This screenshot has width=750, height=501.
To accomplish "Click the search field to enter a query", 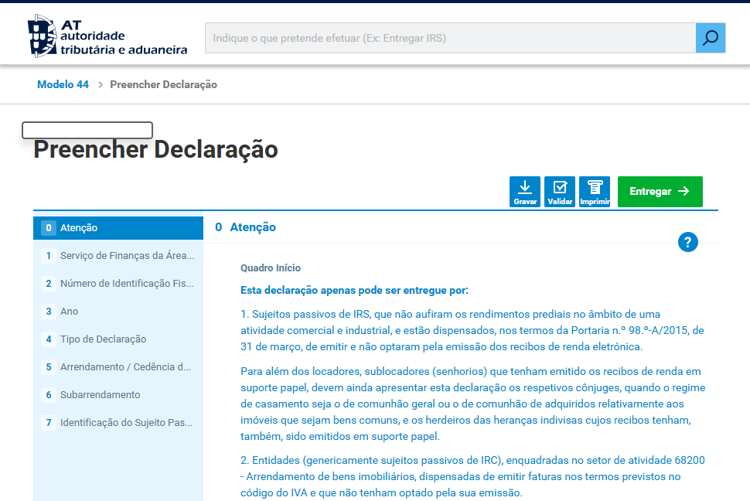I will 448,37.
